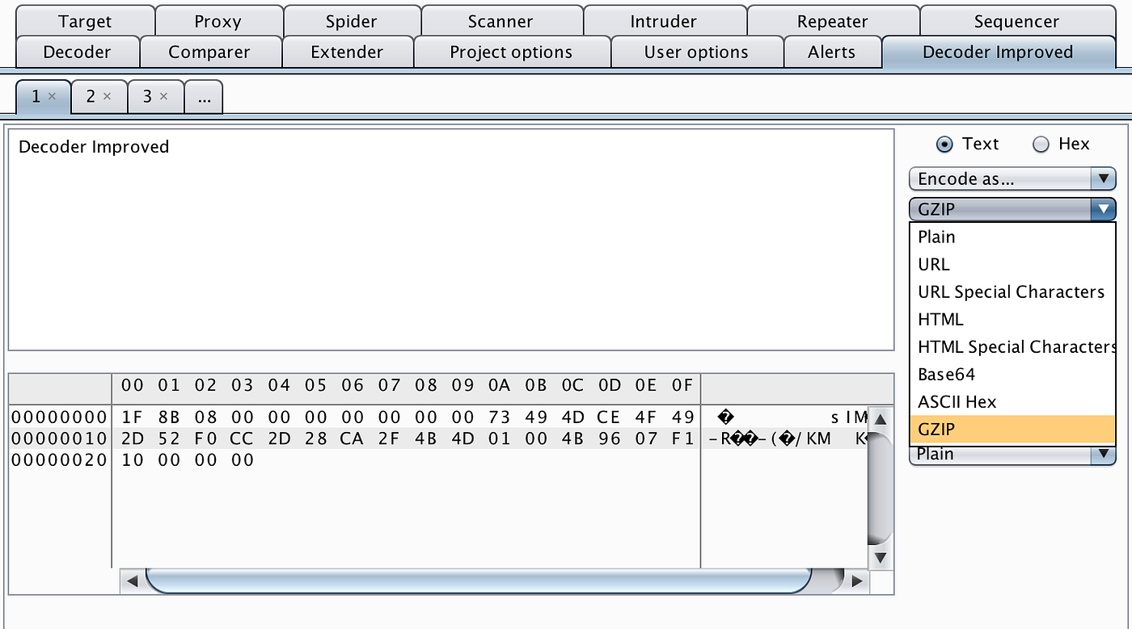
Task: Click the horizontal scrollbar thumb of hex view
Action: (479, 581)
